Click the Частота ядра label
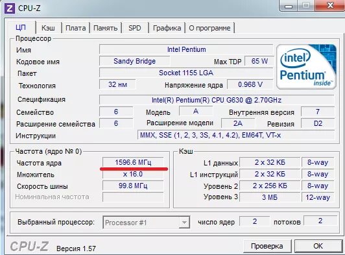Viewport: 345px width, 255px height. [39, 163]
